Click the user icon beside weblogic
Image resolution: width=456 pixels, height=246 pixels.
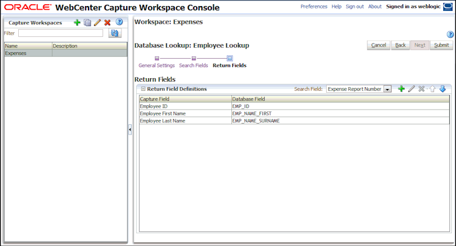447,7
